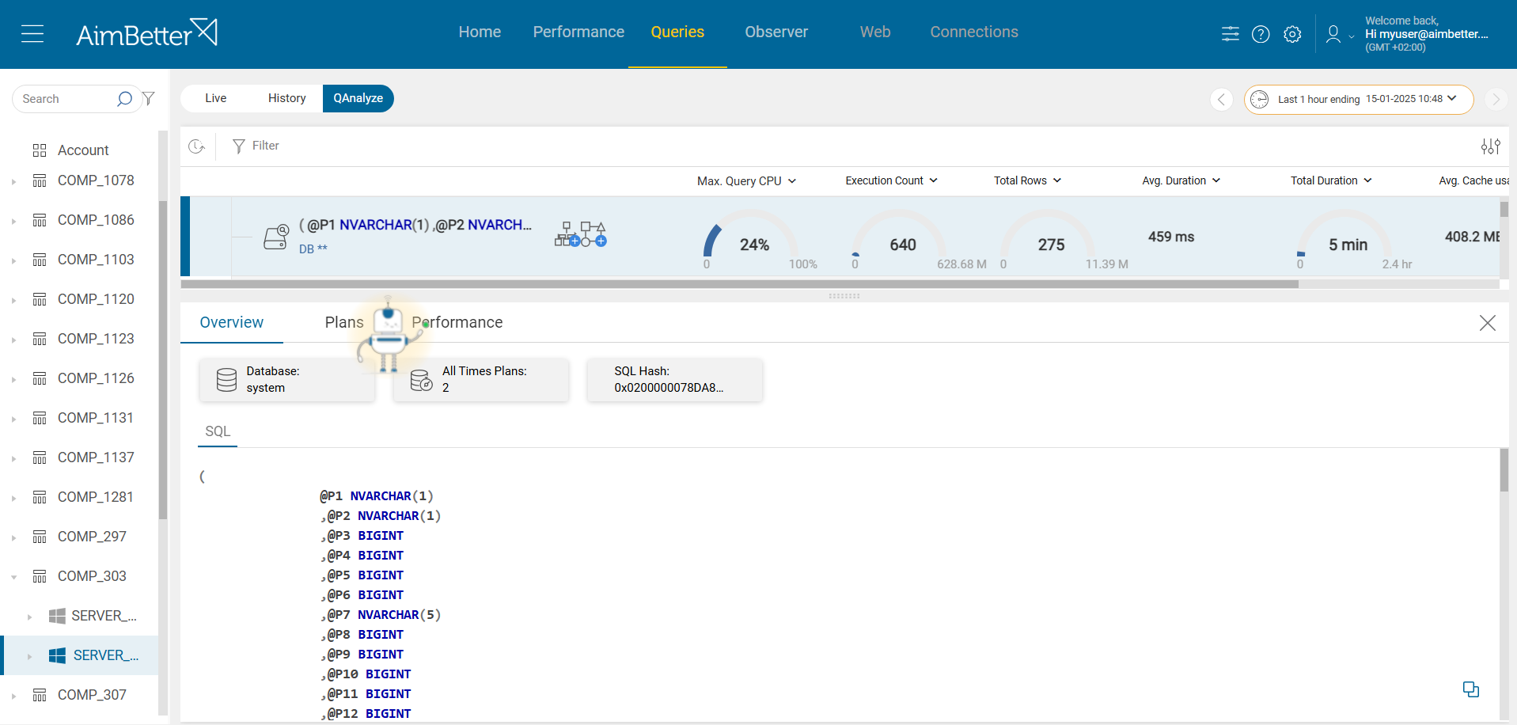
Task: Open the Home menu
Action: click(x=480, y=32)
